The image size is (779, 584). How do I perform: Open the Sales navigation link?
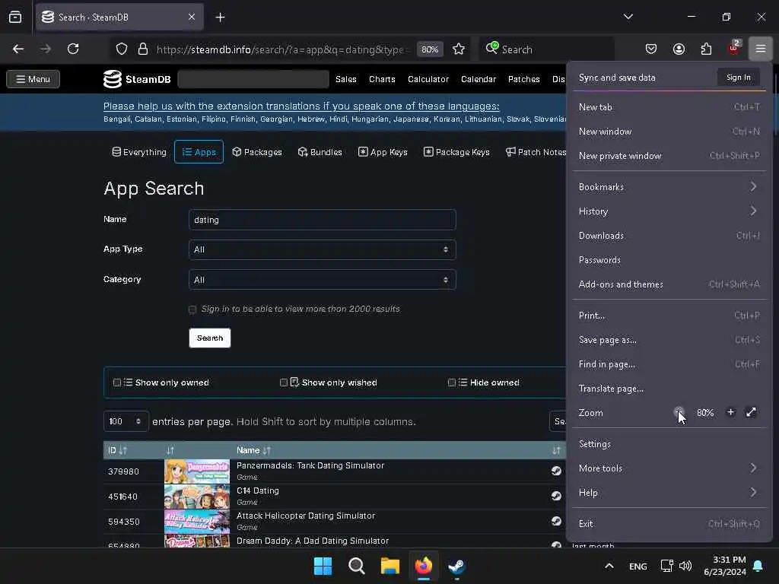click(346, 79)
